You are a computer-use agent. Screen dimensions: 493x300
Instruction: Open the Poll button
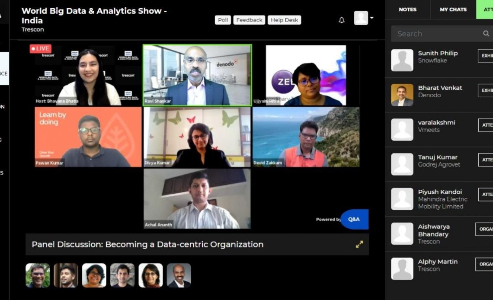[223, 20]
